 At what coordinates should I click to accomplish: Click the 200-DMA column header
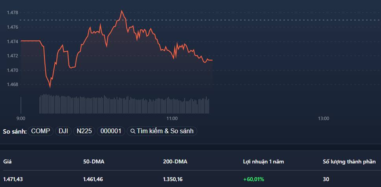175,161
